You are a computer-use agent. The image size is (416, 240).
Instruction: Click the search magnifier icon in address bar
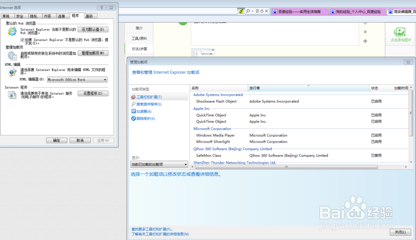(248, 11)
